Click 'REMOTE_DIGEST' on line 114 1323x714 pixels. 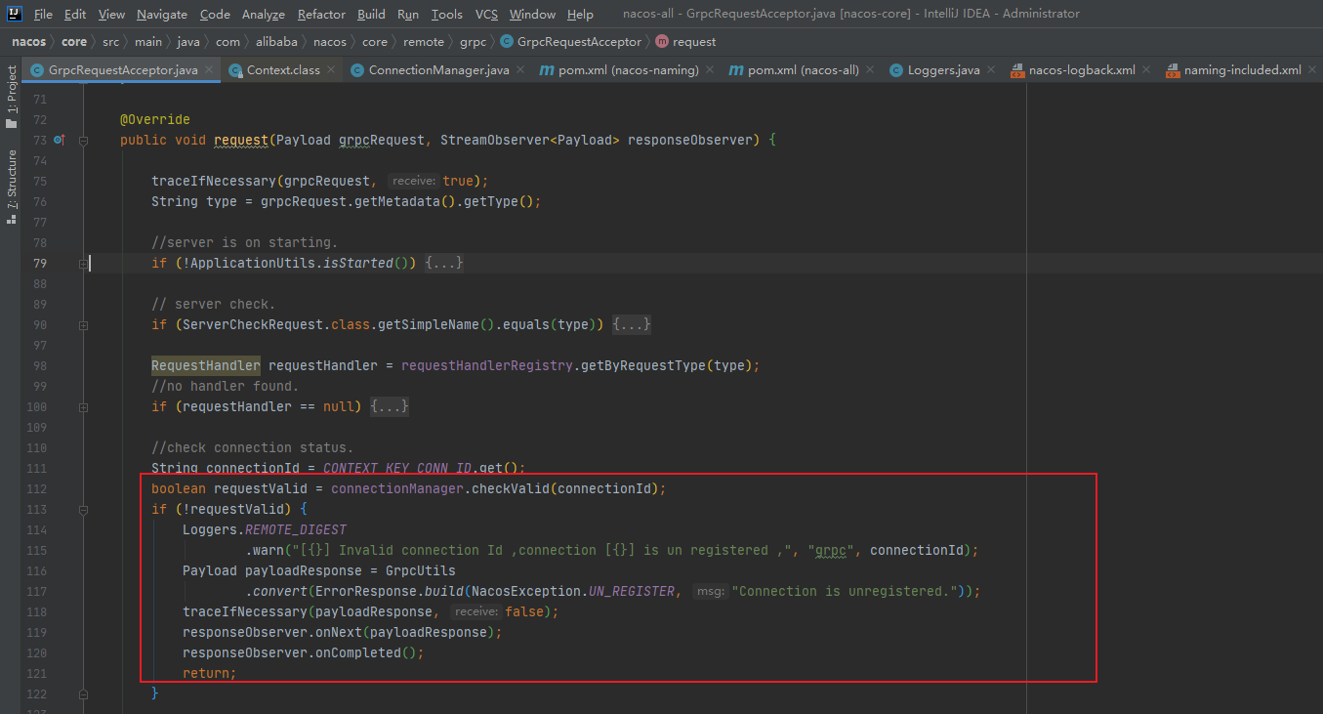pos(296,530)
